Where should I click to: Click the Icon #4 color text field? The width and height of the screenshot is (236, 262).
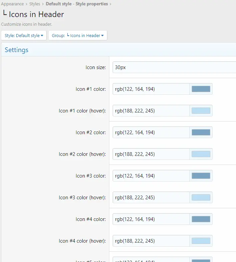(x=151, y=219)
